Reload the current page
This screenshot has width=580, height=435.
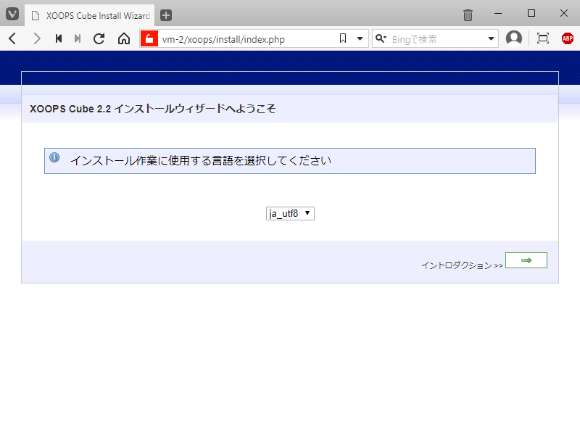click(99, 38)
